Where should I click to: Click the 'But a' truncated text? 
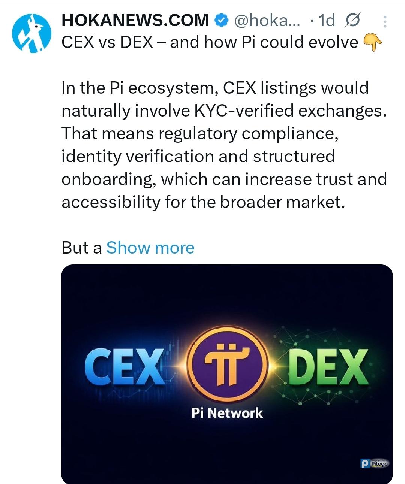pyautogui.click(x=81, y=248)
